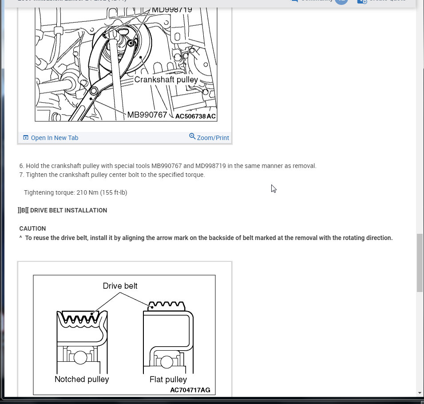Click the scrollbar down arrow

click(x=420, y=392)
